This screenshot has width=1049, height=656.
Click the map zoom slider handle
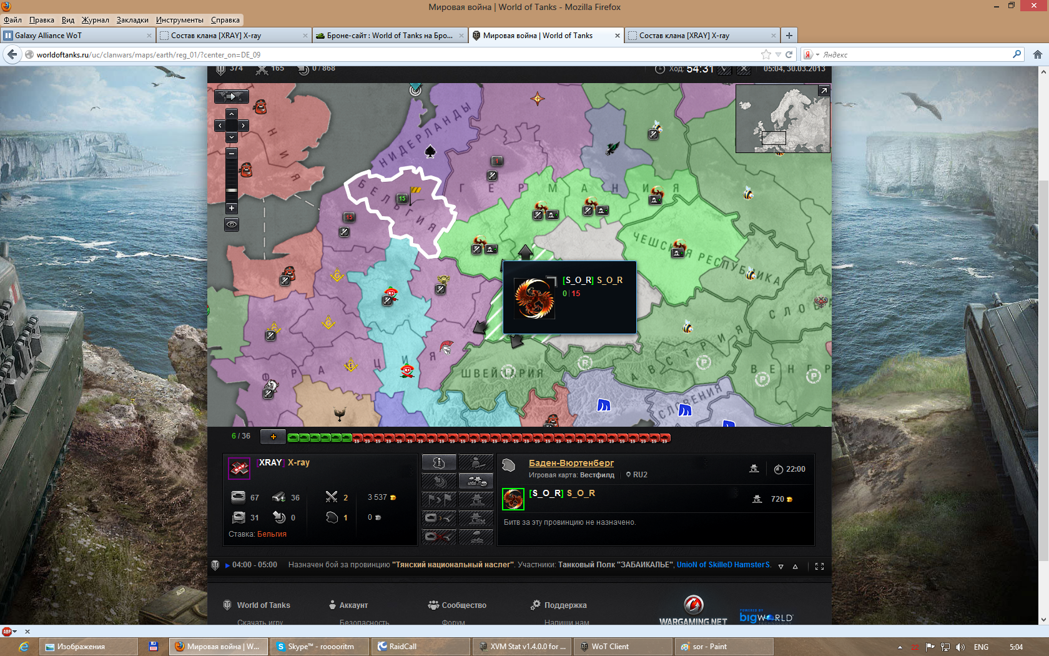232,190
